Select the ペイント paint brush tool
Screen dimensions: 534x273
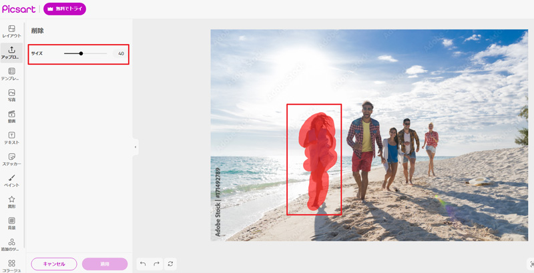(11, 180)
